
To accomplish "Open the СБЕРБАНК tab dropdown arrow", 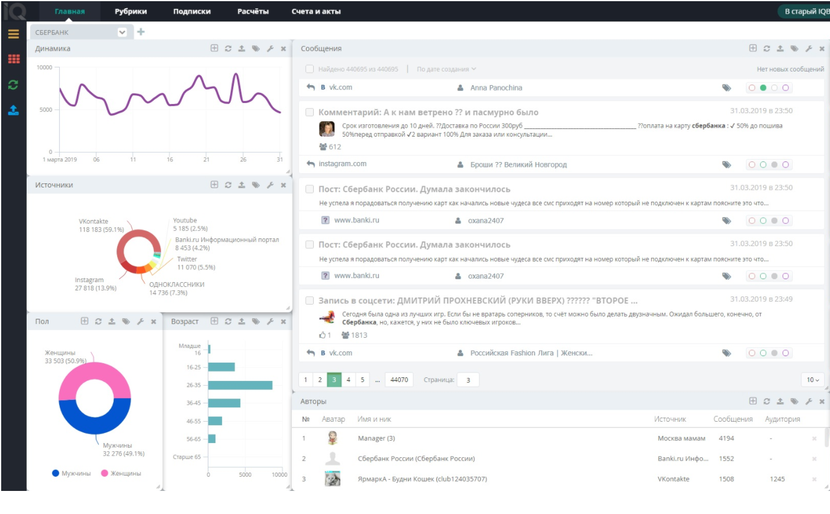I will click(x=122, y=33).
